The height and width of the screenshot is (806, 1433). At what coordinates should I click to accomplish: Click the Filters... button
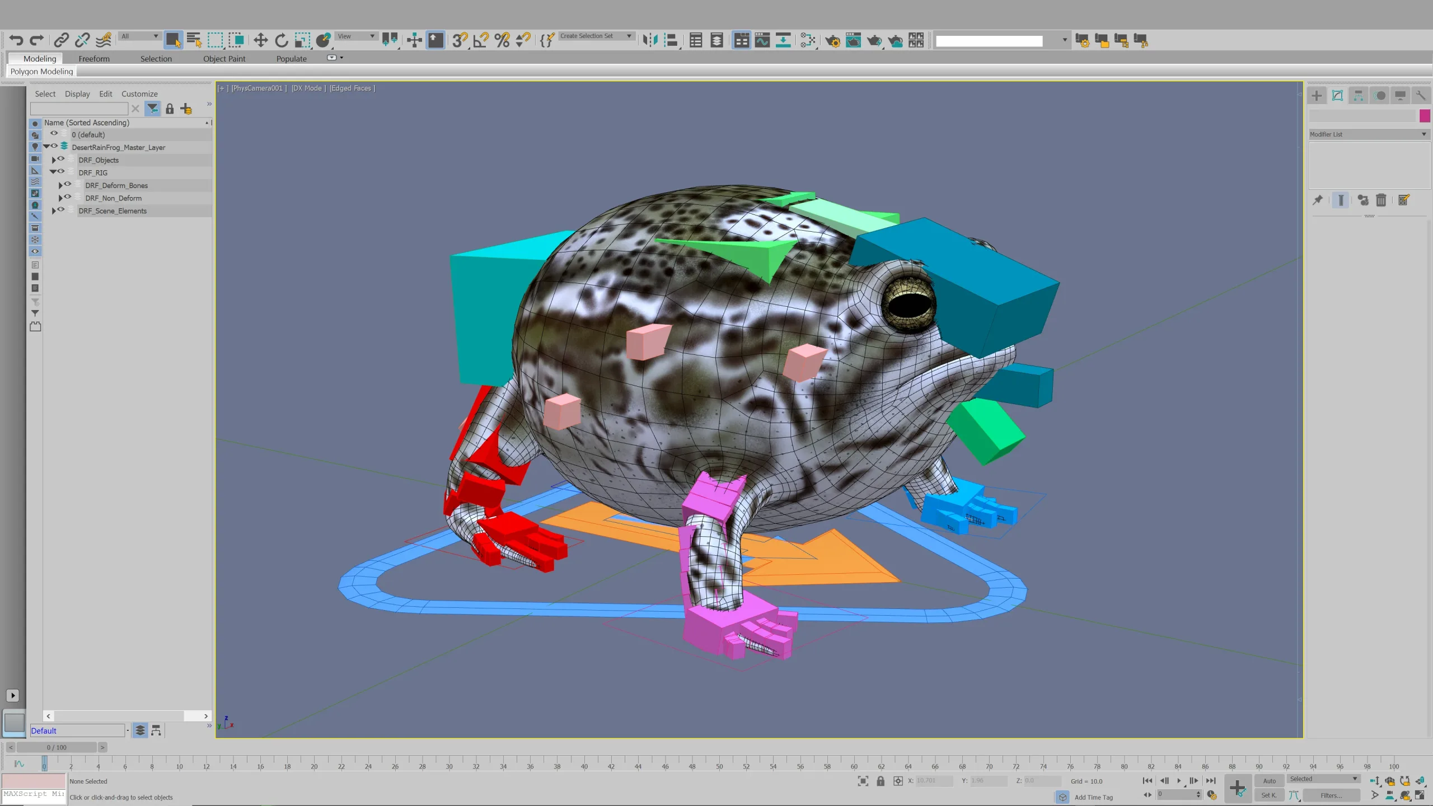click(1331, 795)
